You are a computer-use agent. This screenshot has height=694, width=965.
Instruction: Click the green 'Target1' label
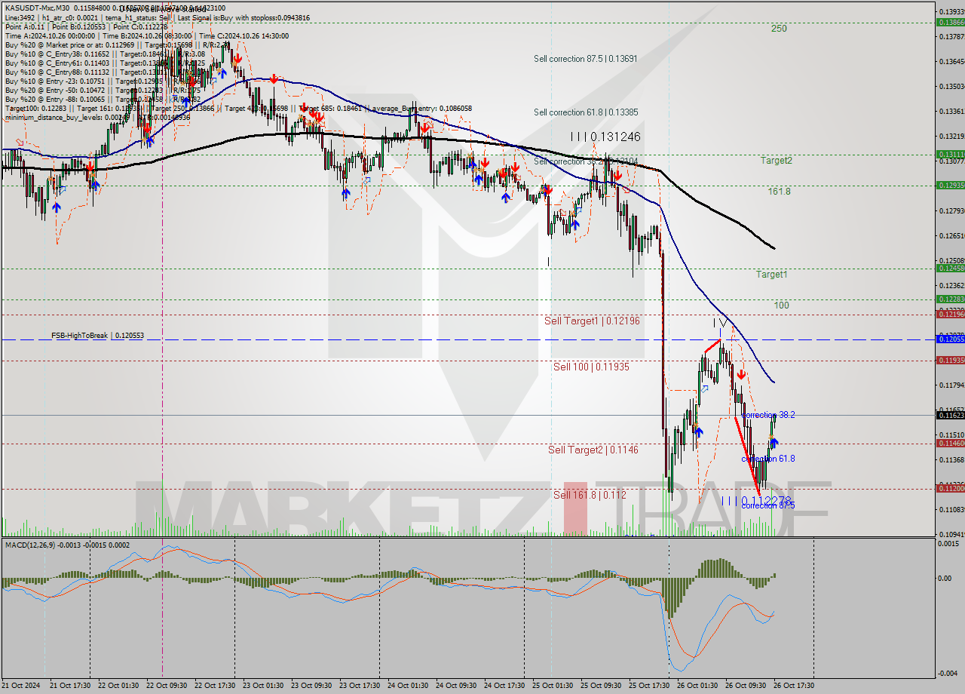772,275
